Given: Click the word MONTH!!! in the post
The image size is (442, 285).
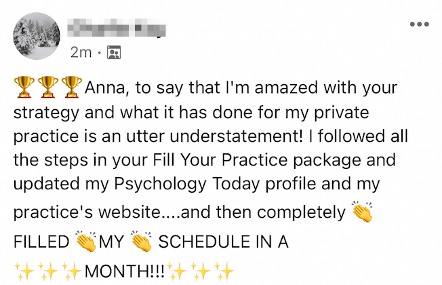Looking at the screenshot, I should point(125,273).
